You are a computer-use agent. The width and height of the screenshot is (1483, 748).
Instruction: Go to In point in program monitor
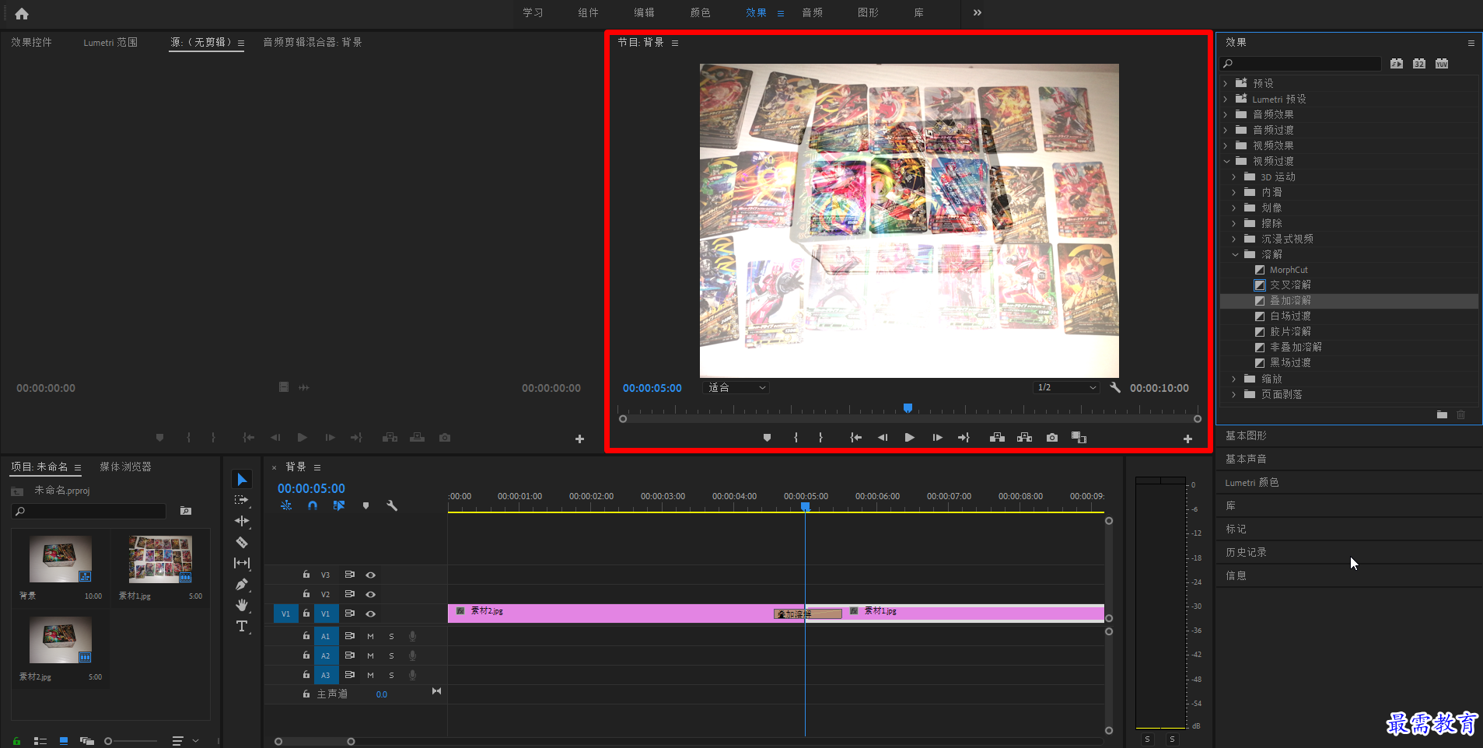(x=855, y=438)
